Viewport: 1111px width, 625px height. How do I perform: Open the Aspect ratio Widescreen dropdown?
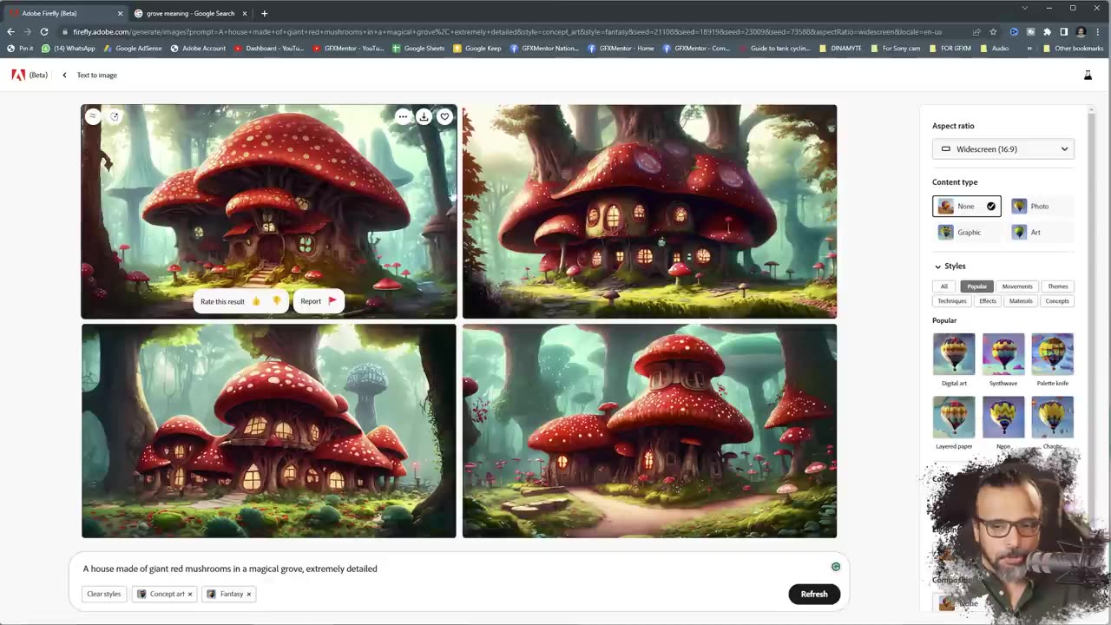(x=1003, y=149)
